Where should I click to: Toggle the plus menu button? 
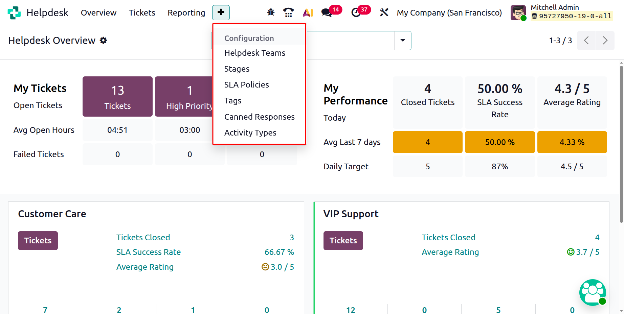pos(221,13)
